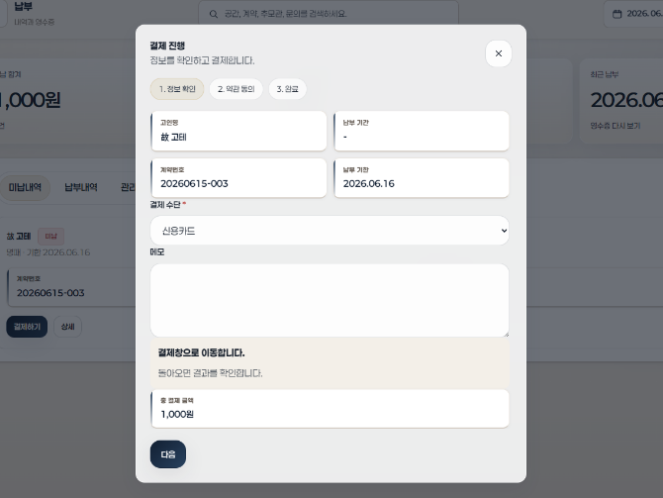
Task: Click the 미납 status badge
Action: tap(50, 236)
